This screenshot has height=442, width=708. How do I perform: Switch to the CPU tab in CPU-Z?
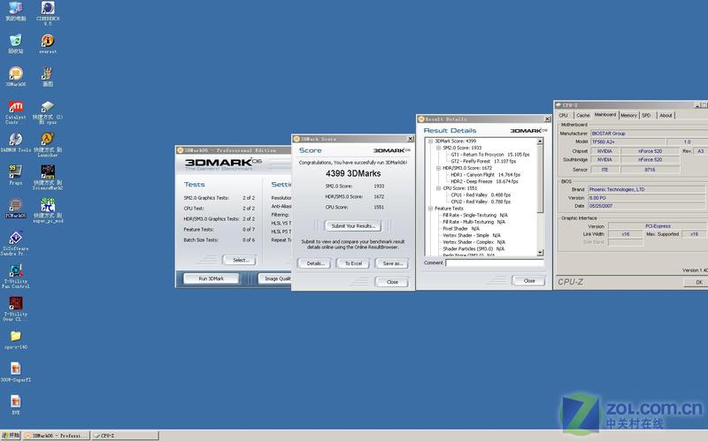(x=564, y=116)
